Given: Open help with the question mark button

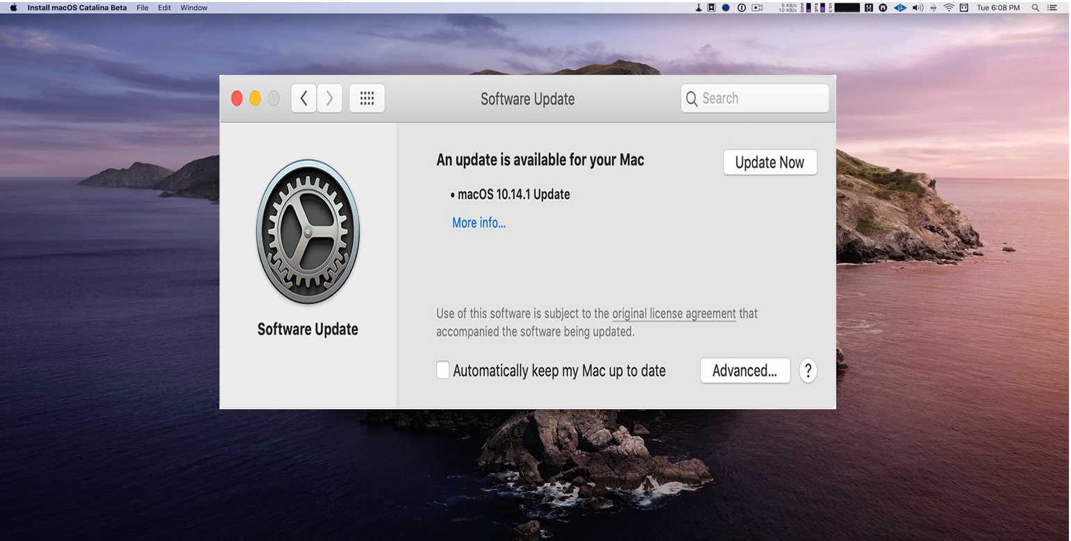Looking at the screenshot, I should tap(808, 370).
